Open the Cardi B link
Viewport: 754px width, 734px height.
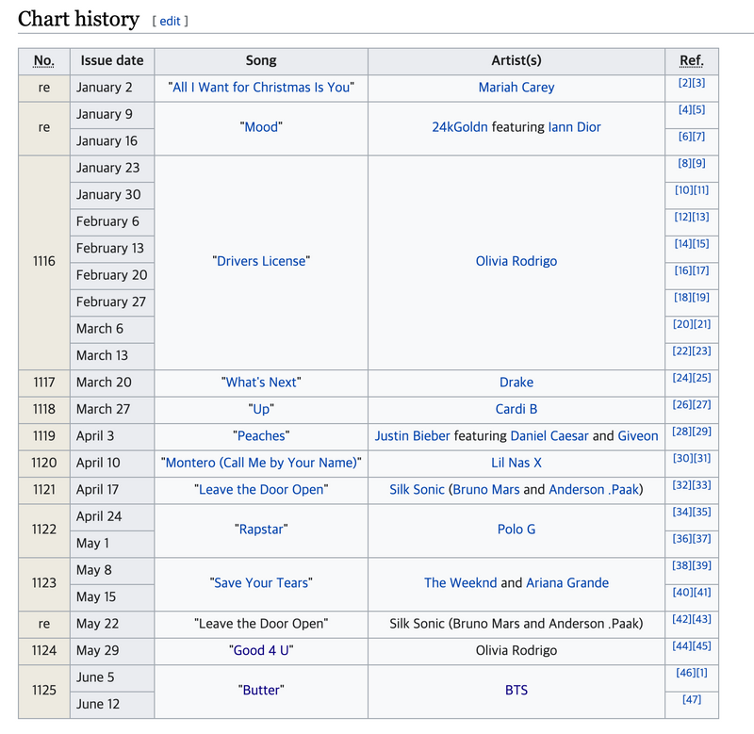(x=516, y=410)
